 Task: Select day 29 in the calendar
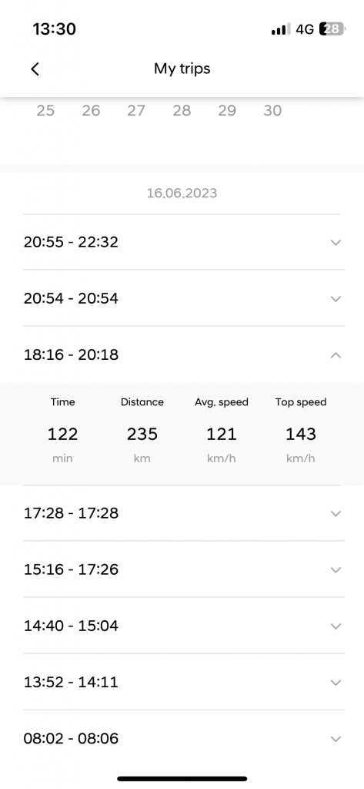(x=227, y=110)
